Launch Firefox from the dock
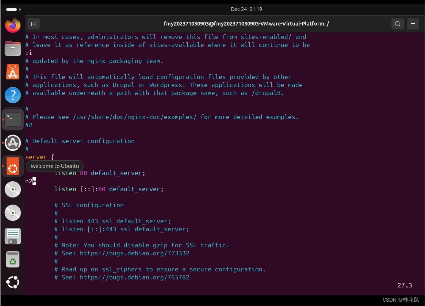The height and width of the screenshot is (306, 425). (x=13, y=25)
